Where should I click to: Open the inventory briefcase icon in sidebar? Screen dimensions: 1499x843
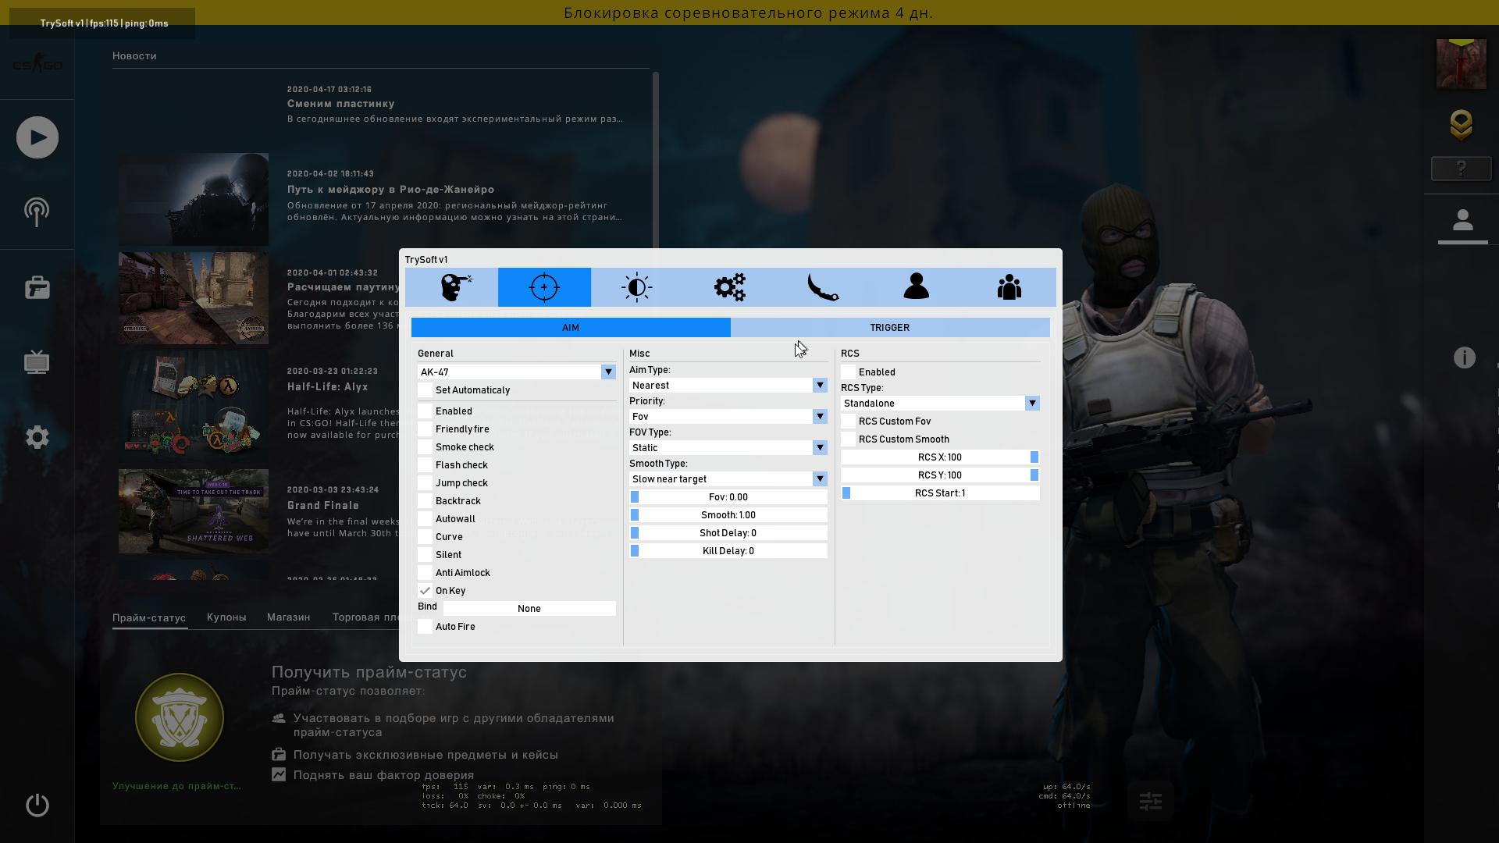(37, 287)
